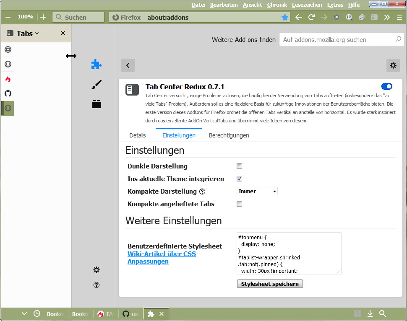
Task: Toggle the Tab Center sidebar toolbar icon
Action: point(374,17)
